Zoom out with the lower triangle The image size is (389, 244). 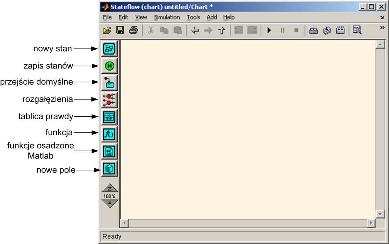(x=110, y=204)
